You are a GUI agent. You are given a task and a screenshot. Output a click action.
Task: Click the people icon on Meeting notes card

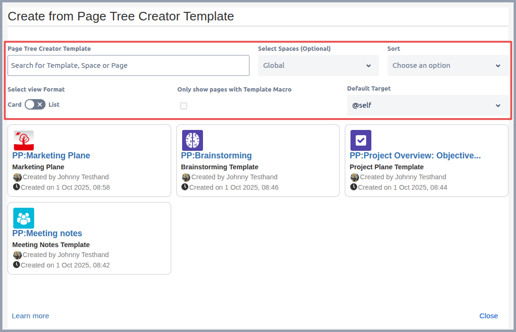[24, 218]
